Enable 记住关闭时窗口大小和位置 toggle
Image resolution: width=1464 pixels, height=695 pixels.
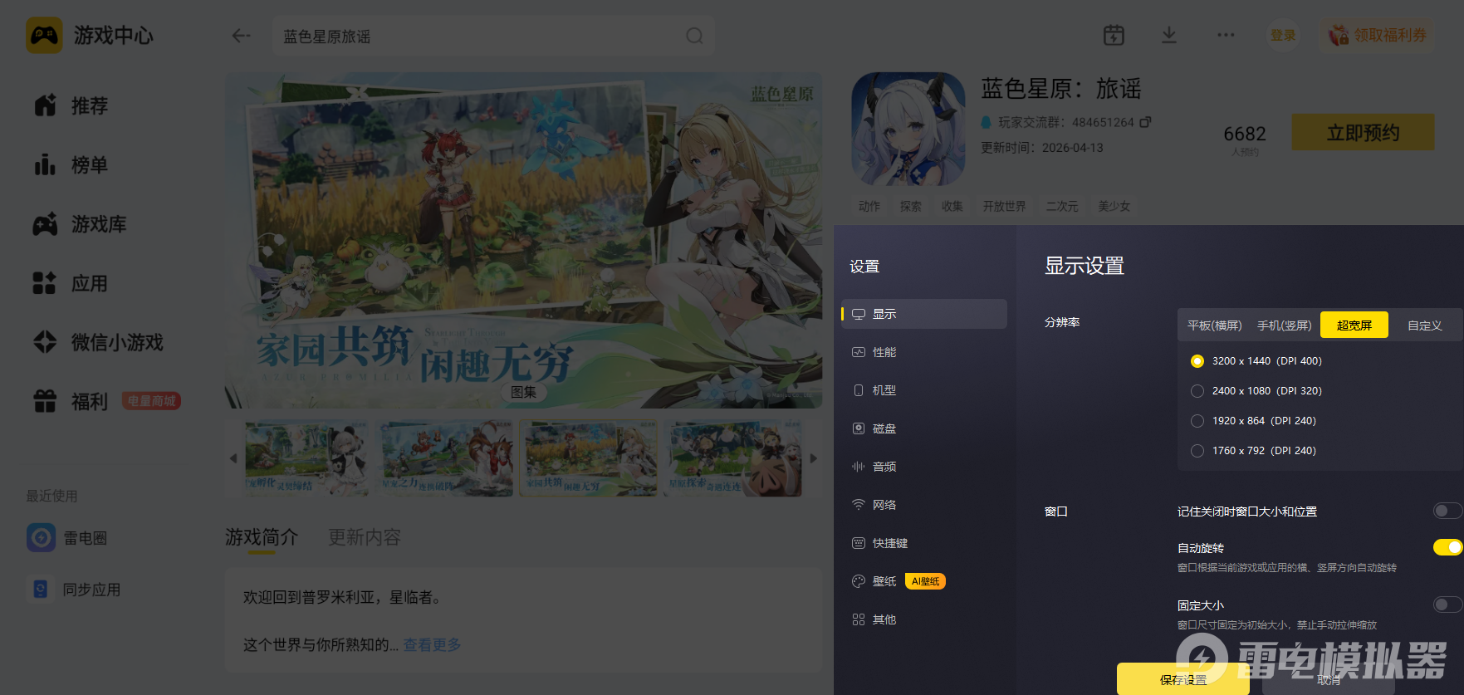point(1447,511)
